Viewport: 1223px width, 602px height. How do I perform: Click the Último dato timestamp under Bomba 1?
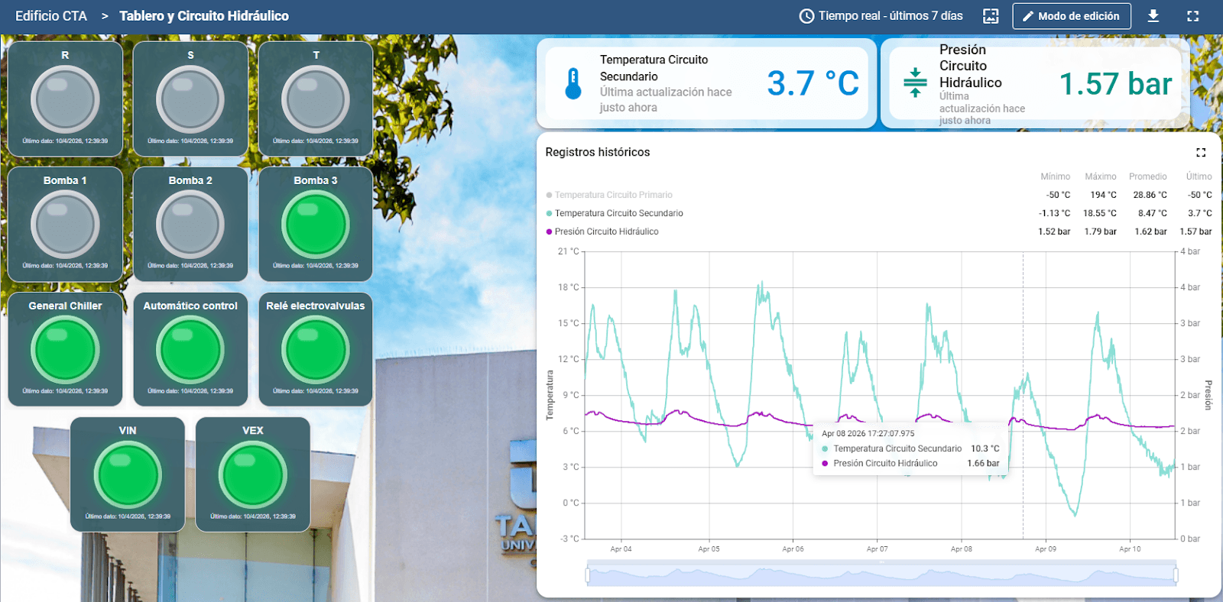coord(65,266)
